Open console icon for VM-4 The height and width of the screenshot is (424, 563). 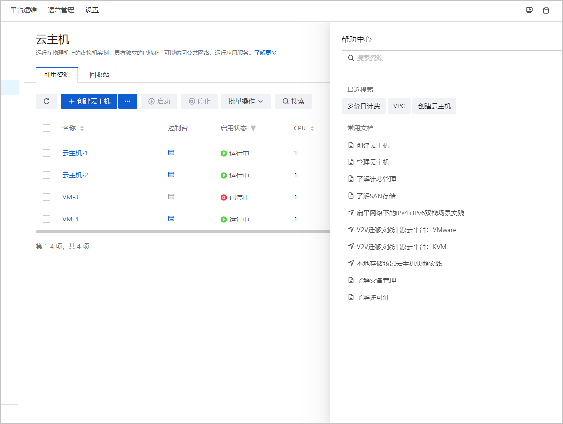171,219
